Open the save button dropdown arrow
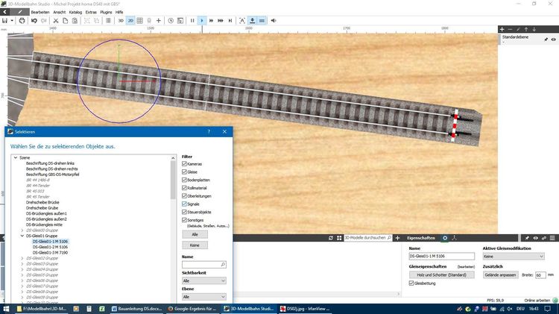Image resolution: width=559 pixels, height=314 pixels. point(12,21)
